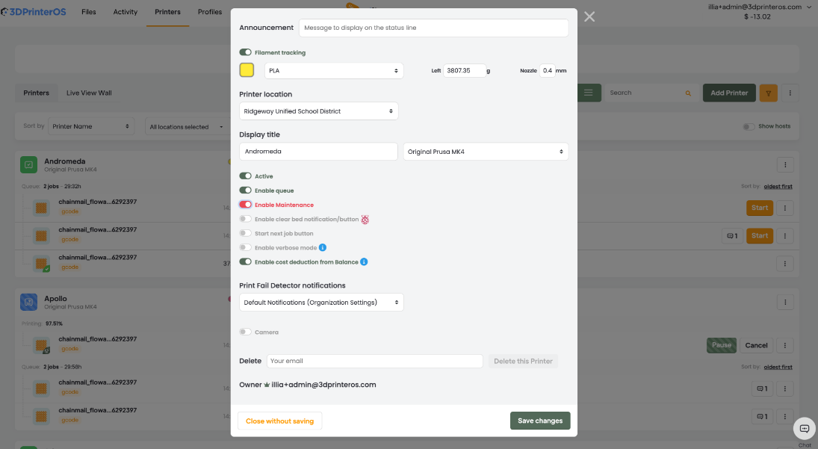Image resolution: width=818 pixels, height=449 pixels.
Task: Click the Your email delete field
Action: (374, 361)
